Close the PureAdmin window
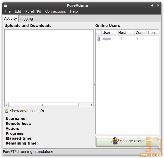Screen dimensions: 164x158 pyautogui.click(x=158, y=5)
